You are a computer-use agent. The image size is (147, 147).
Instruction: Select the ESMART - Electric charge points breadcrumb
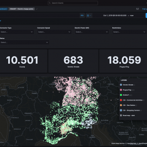[22, 9]
